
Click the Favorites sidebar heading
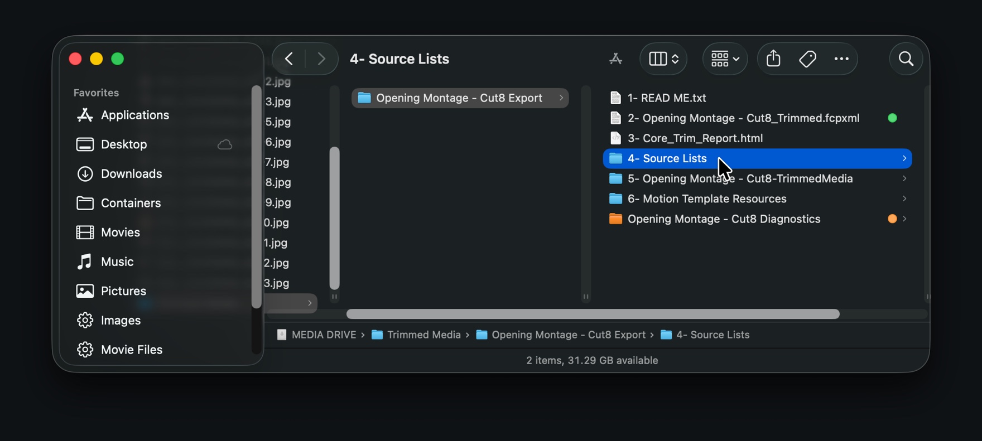point(96,93)
